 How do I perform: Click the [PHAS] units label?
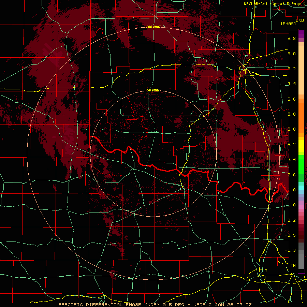(x=288, y=24)
